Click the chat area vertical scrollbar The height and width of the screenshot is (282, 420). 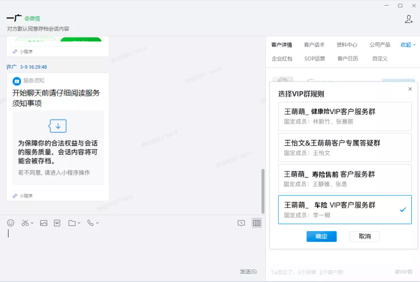(263, 189)
